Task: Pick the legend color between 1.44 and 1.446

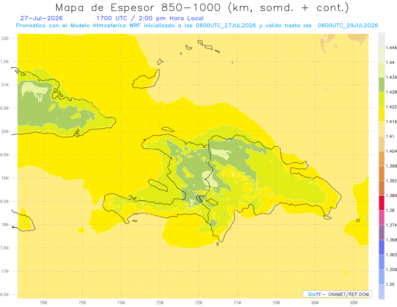Action: point(381,55)
